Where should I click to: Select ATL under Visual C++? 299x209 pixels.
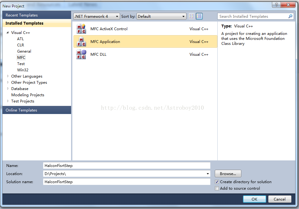tap(20, 39)
